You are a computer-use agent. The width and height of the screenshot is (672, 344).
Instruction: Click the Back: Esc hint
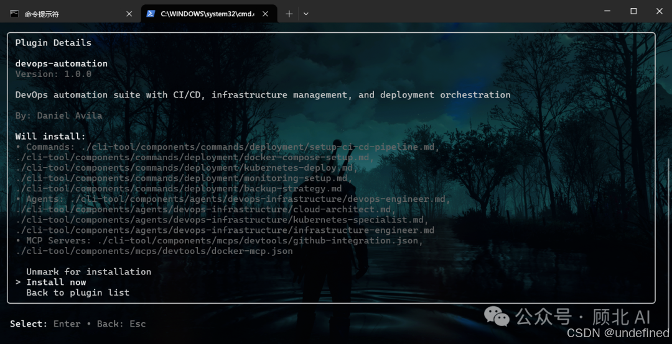[x=121, y=324]
